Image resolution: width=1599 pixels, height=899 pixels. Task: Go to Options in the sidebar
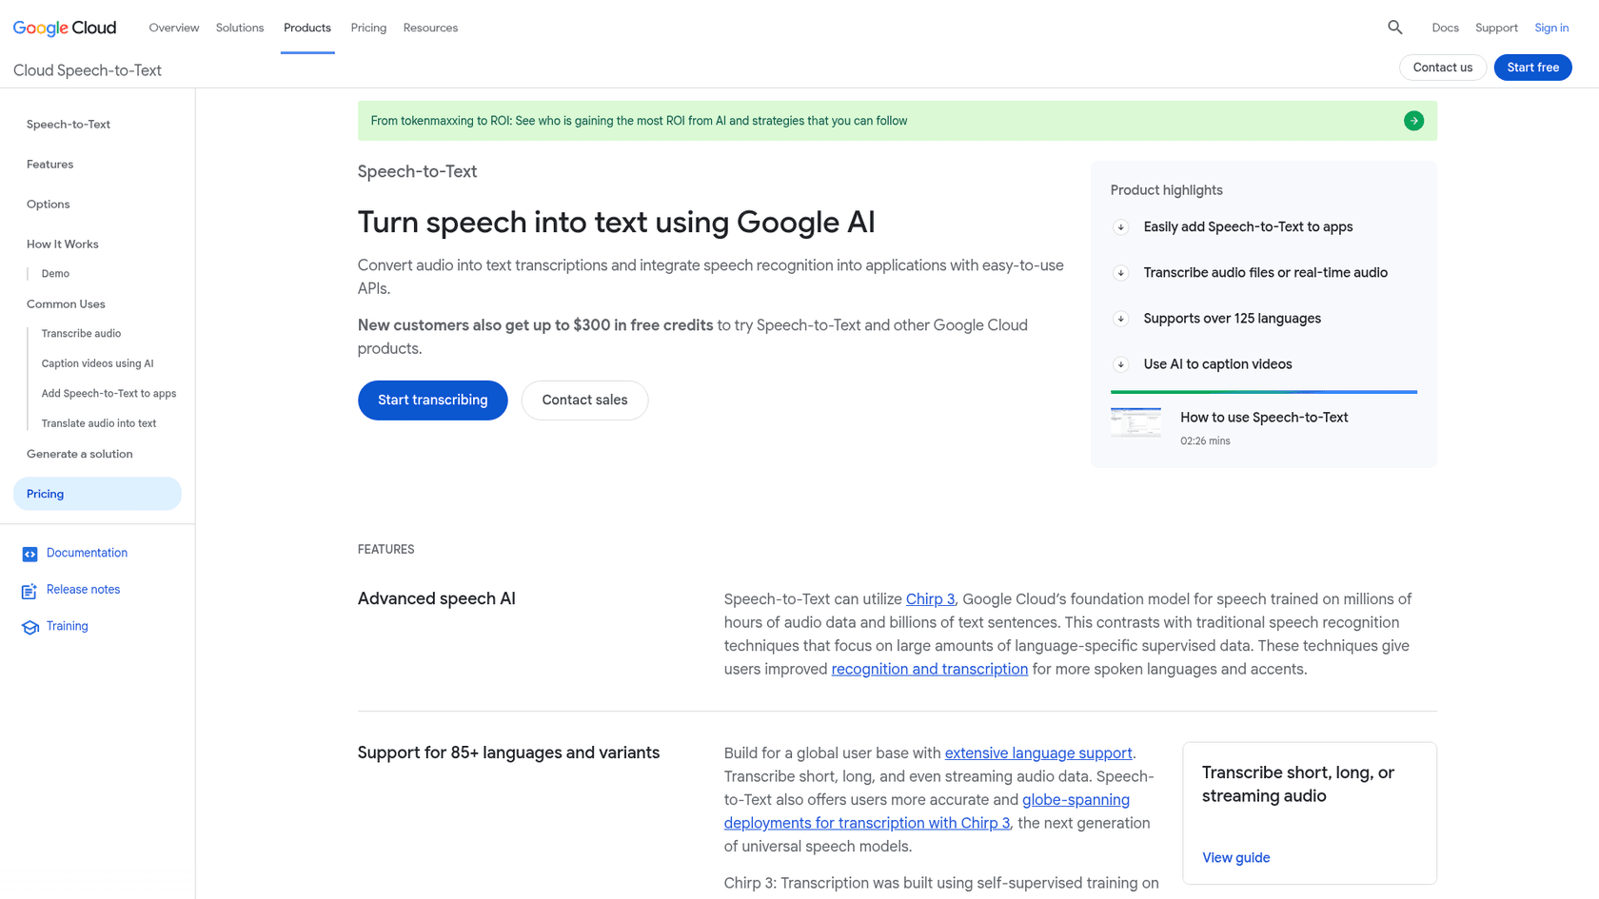(x=49, y=205)
